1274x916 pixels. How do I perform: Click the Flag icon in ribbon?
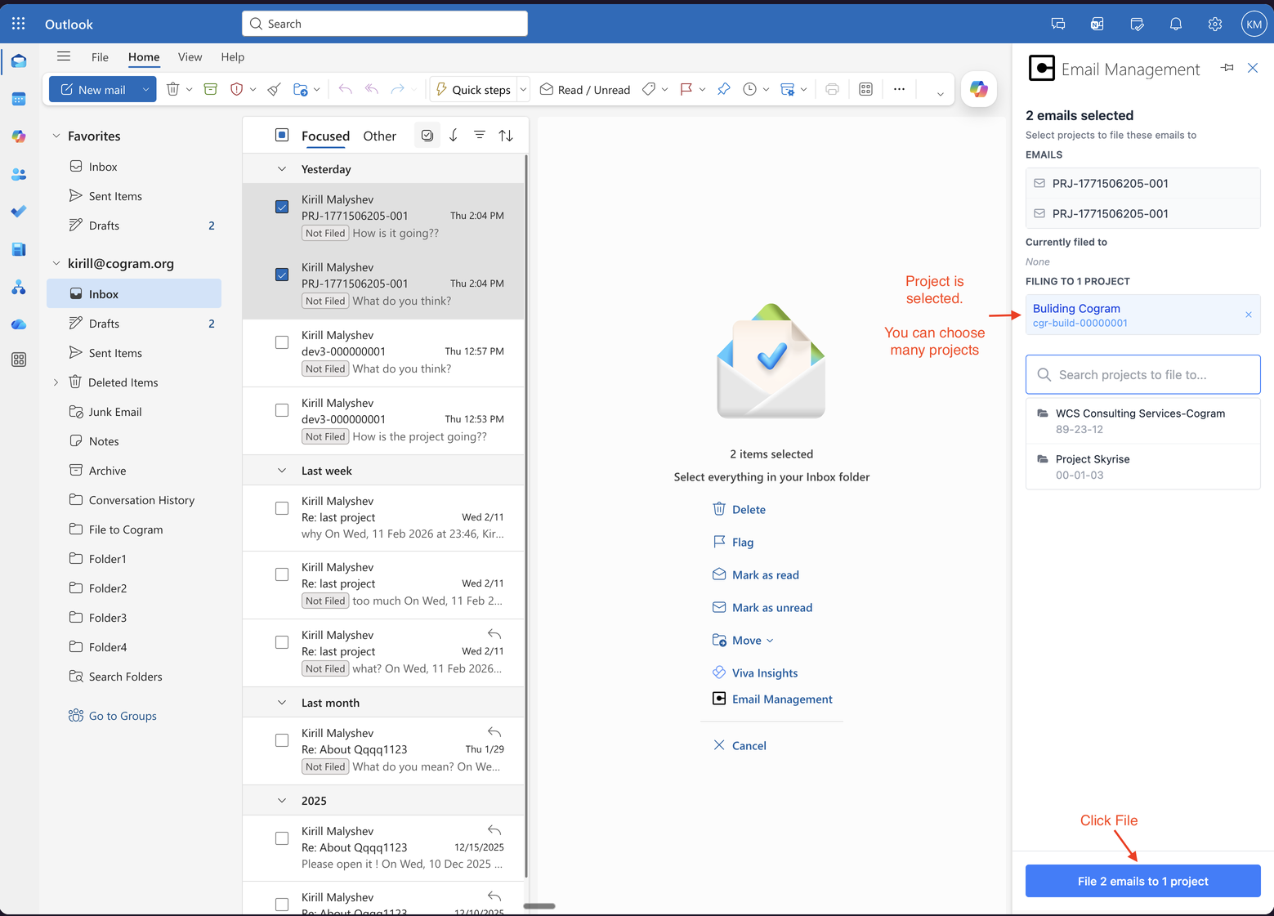(686, 89)
